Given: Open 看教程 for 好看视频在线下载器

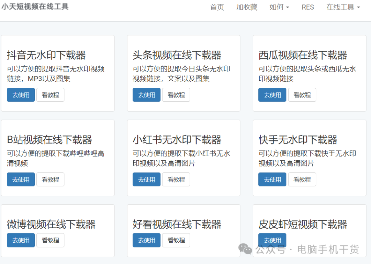Looking at the screenshot, I should 176,240.
